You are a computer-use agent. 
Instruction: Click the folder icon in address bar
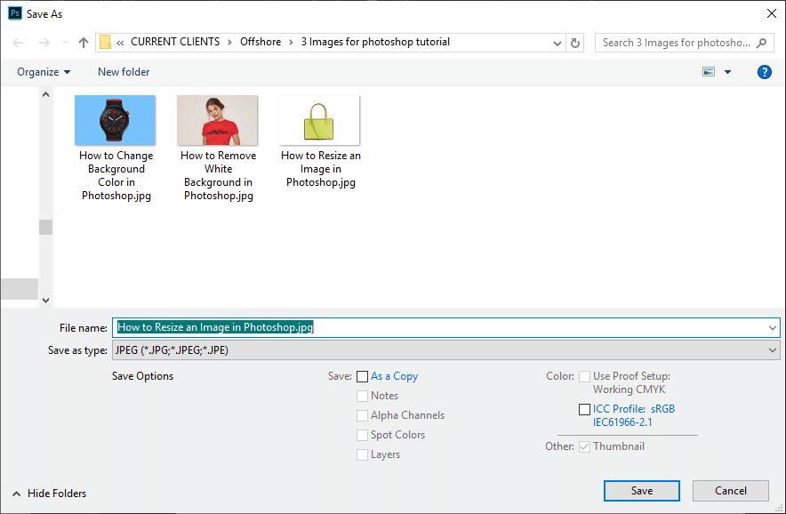(106, 43)
